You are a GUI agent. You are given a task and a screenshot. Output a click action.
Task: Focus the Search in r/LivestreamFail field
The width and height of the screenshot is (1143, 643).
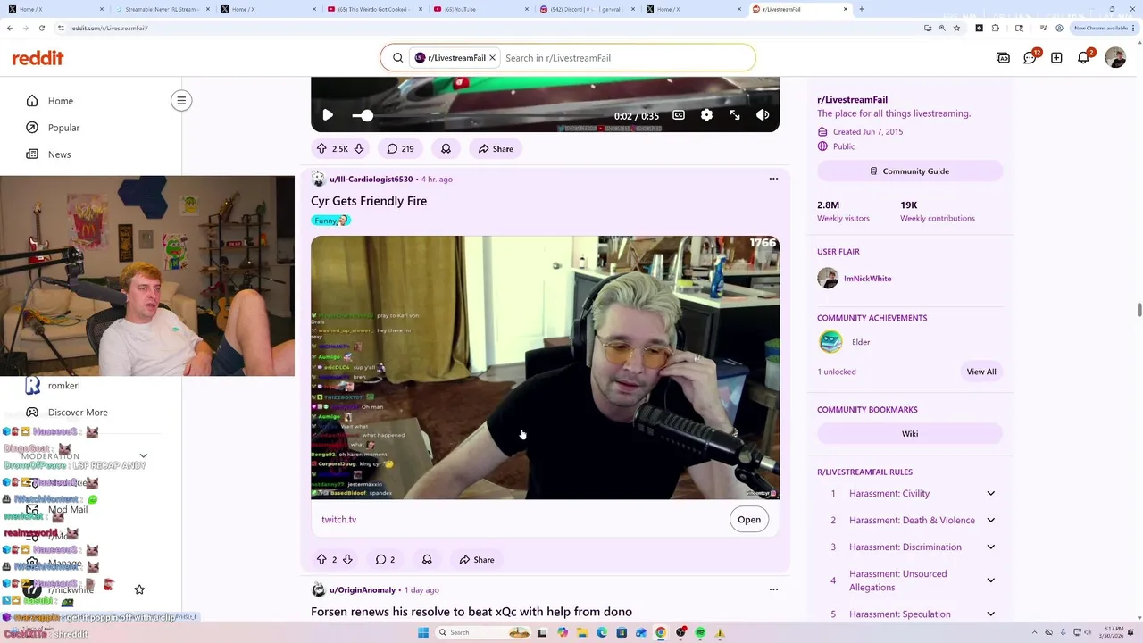625,58
